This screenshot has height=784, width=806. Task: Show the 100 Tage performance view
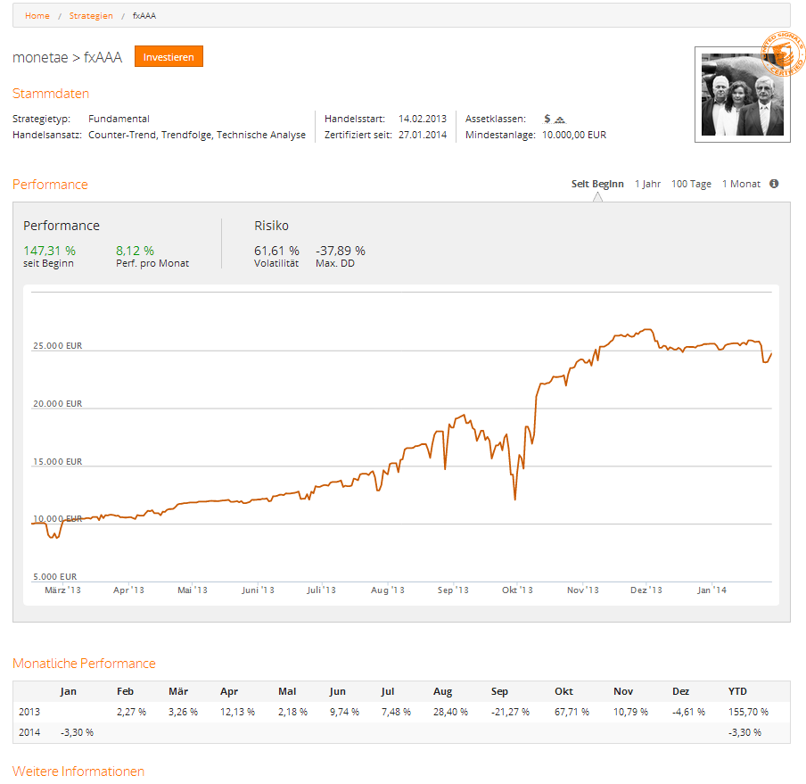click(691, 184)
